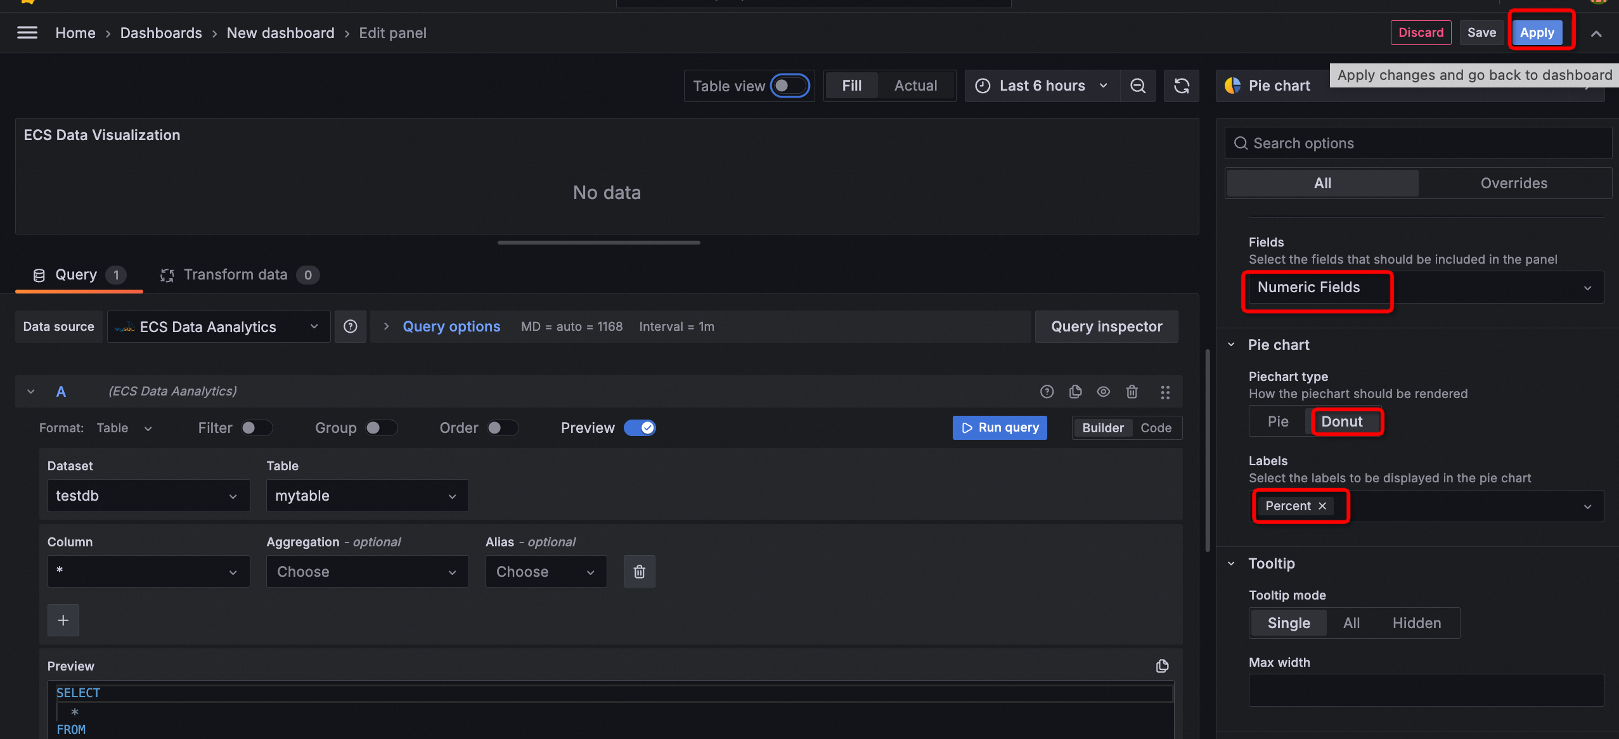Viewport: 1619px width, 739px height.
Task: Open the Column selector dropdown
Action: point(148,572)
